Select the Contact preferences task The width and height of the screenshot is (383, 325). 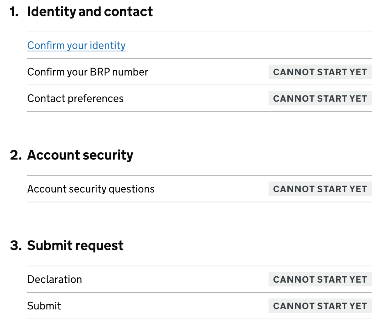tap(75, 98)
